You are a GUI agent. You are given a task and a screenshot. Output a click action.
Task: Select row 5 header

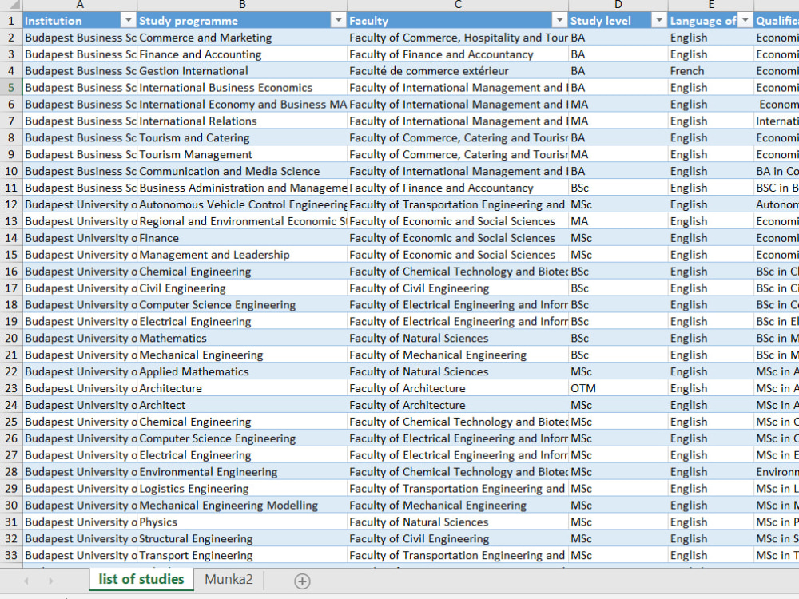tap(11, 88)
